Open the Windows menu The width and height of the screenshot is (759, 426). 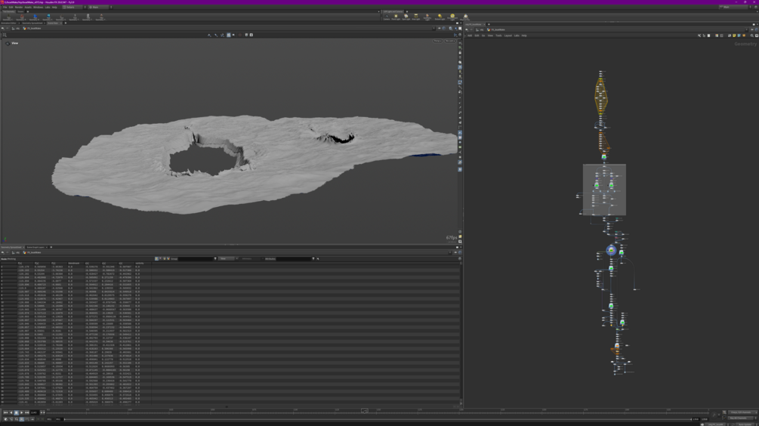point(39,8)
